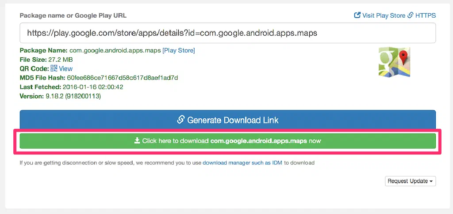Click the chain icon in Generate Download Link
This screenshot has width=453, height=214.
[180, 120]
